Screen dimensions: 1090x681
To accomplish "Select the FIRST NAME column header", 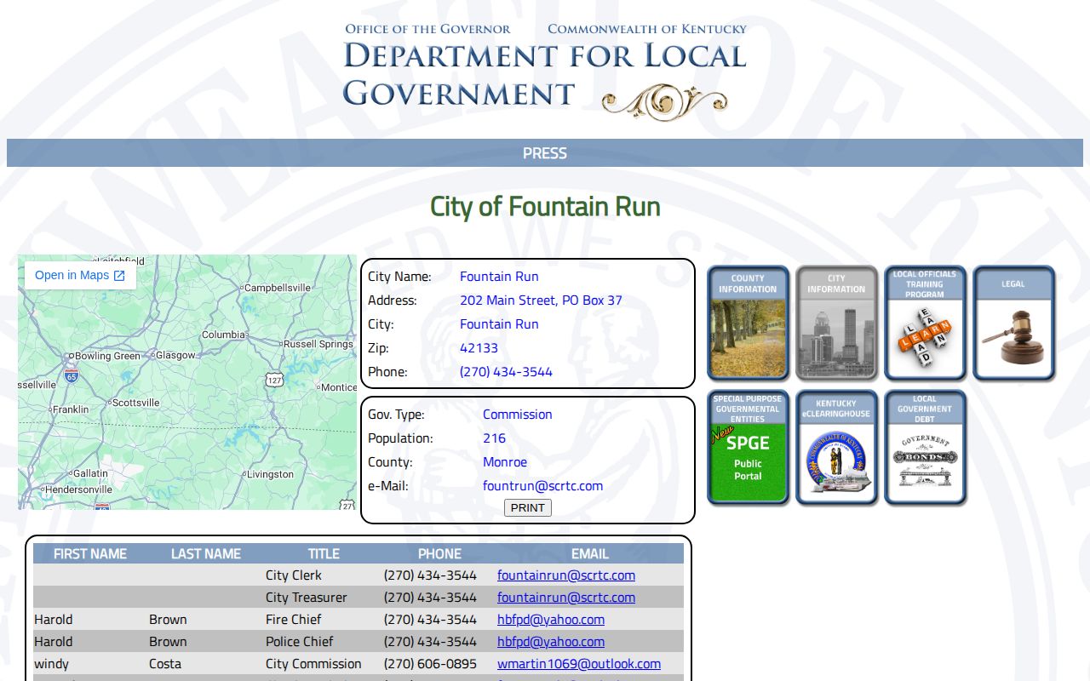I will (90, 553).
